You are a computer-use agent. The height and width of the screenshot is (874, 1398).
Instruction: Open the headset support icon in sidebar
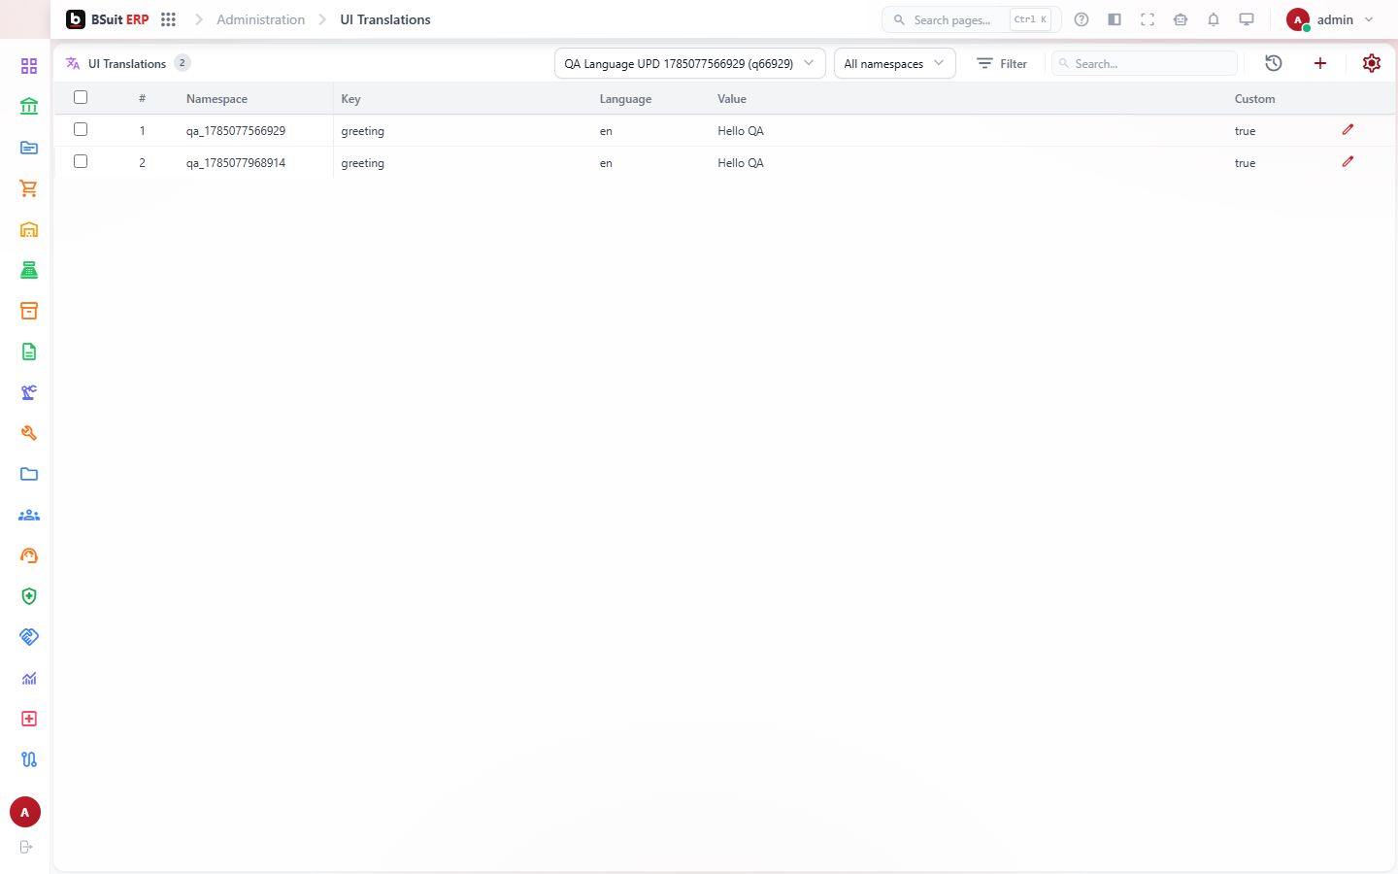[29, 555]
